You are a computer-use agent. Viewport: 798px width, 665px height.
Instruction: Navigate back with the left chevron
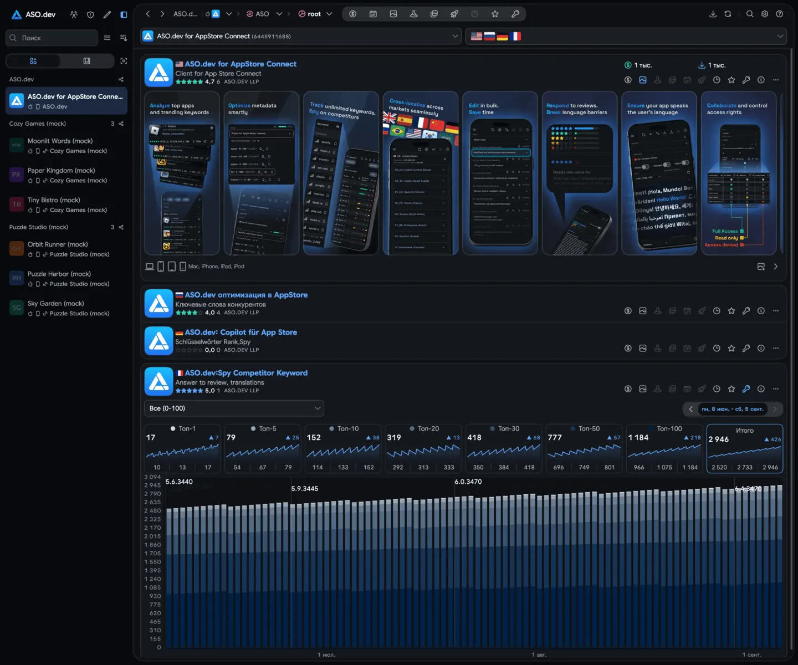pyautogui.click(x=148, y=14)
